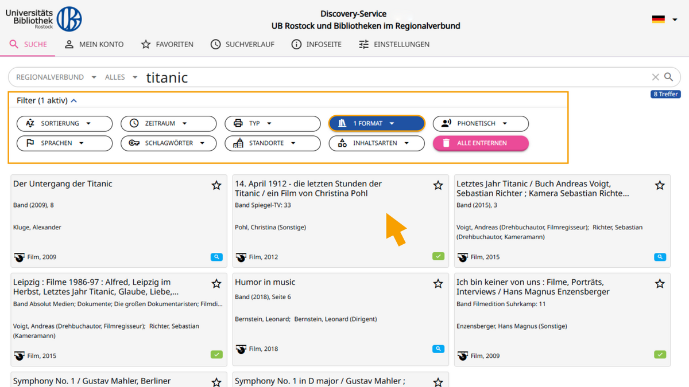This screenshot has height=387, width=689.
Task: Click the Universitätsbibliothek Rostock logo
Action: pyautogui.click(x=44, y=19)
